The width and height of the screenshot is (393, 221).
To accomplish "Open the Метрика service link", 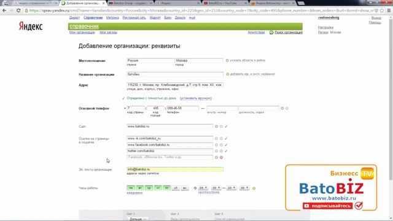I will [x=112, y=18].
